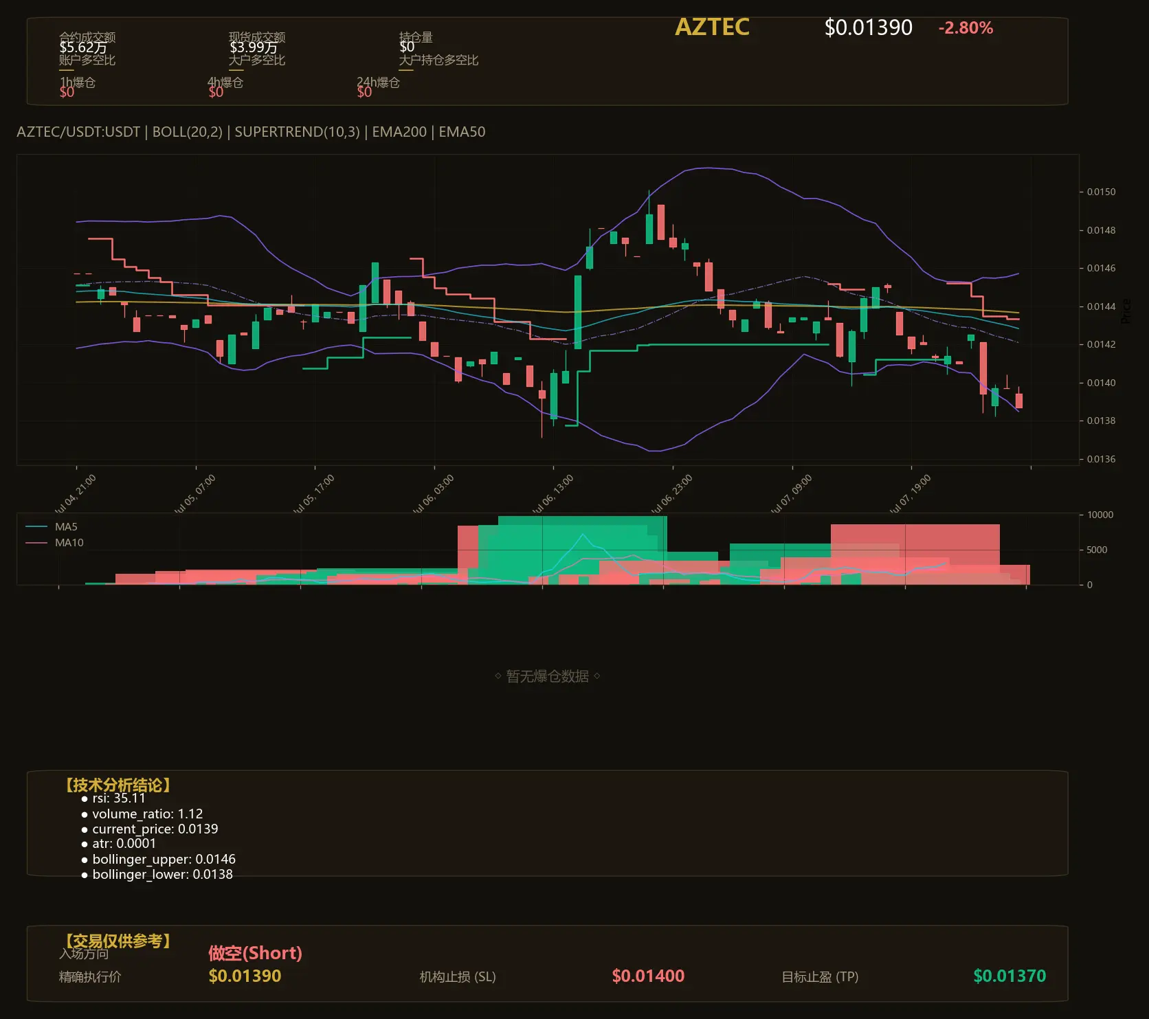The height and width of the screenshot is (1019, 1149).
Task: Click the tall green candle near Jul 06, 13:00
Action: [578, 312]
